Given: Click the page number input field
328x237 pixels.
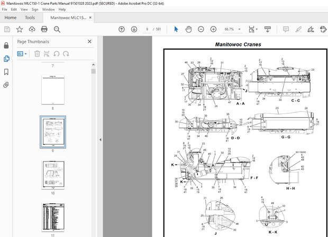Looking at the screenshot, I should tap(147, 29).
